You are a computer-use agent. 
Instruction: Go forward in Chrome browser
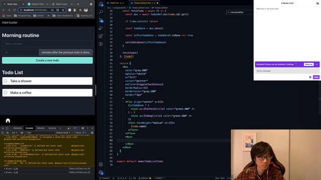[9, 10]
